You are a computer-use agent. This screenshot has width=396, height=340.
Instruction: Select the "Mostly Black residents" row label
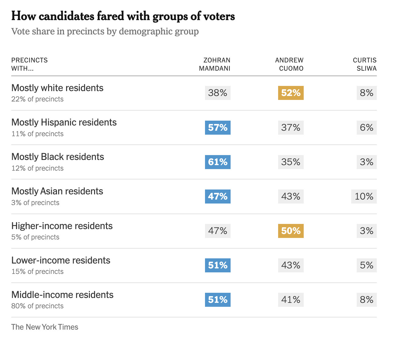pos(58,157)
